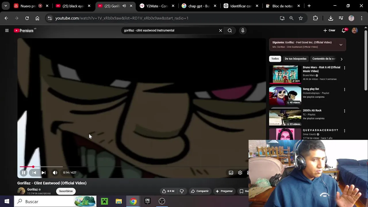Launch Epic Games from taskbar
368x207 pixels.
pyautogui.click(x=147, y=201)
